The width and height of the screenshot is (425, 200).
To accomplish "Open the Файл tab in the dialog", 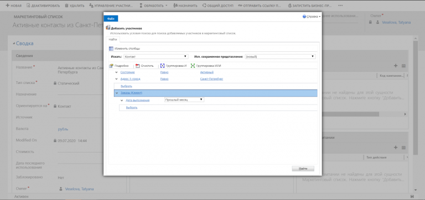I will pos(111,18).
